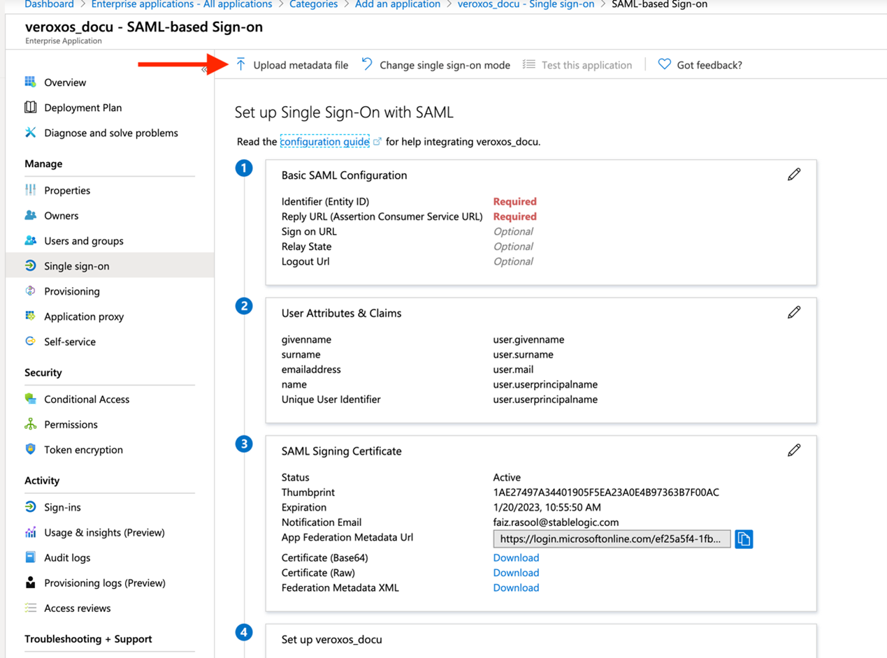Click the Properties bars icon
This screenshot has height=658, width=887.
(x=30, y=190)
